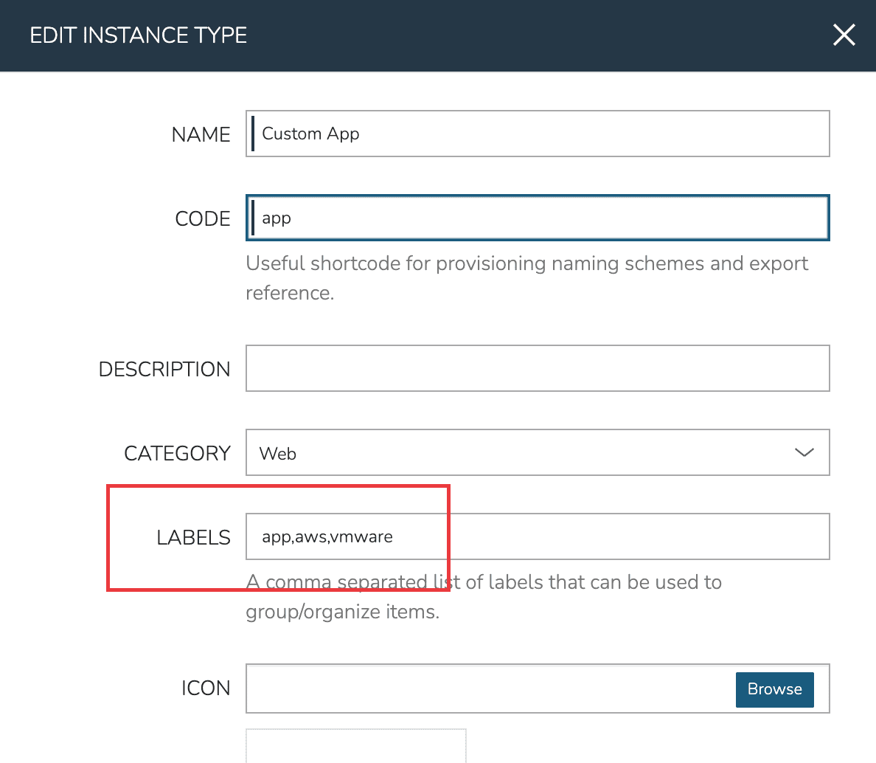876x763 pixels.
Task: Select the Web text in Category
Action: (x=277, y=453)
